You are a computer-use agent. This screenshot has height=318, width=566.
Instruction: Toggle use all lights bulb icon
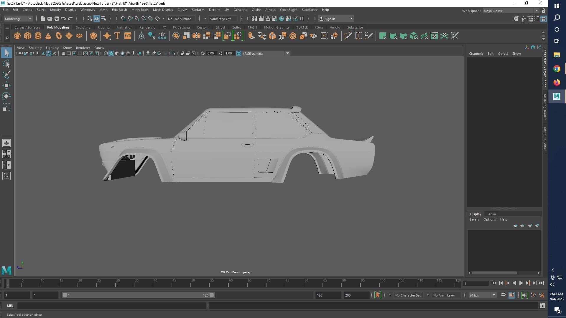coord(134,53)
